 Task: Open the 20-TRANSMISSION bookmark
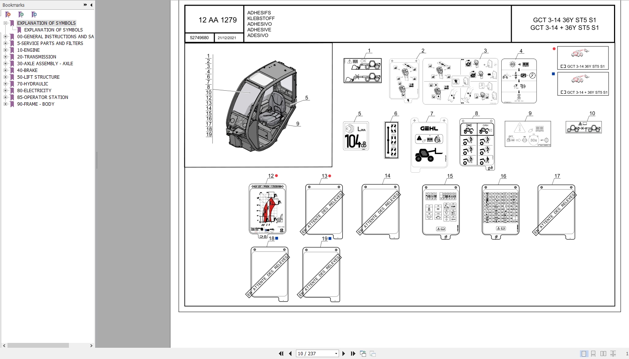(x=37, y=57)
